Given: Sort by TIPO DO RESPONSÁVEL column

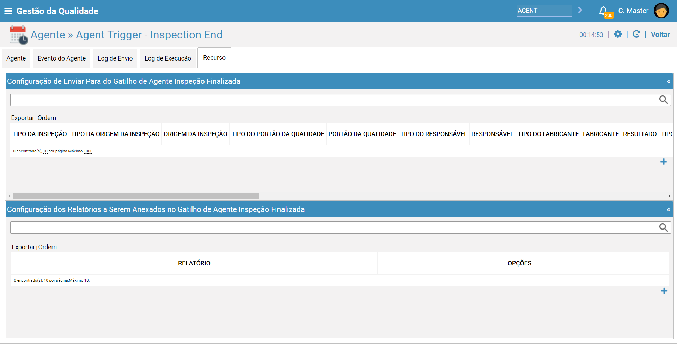Looking at the screenshot, I should pyautogui.click(x=434, y=134).
